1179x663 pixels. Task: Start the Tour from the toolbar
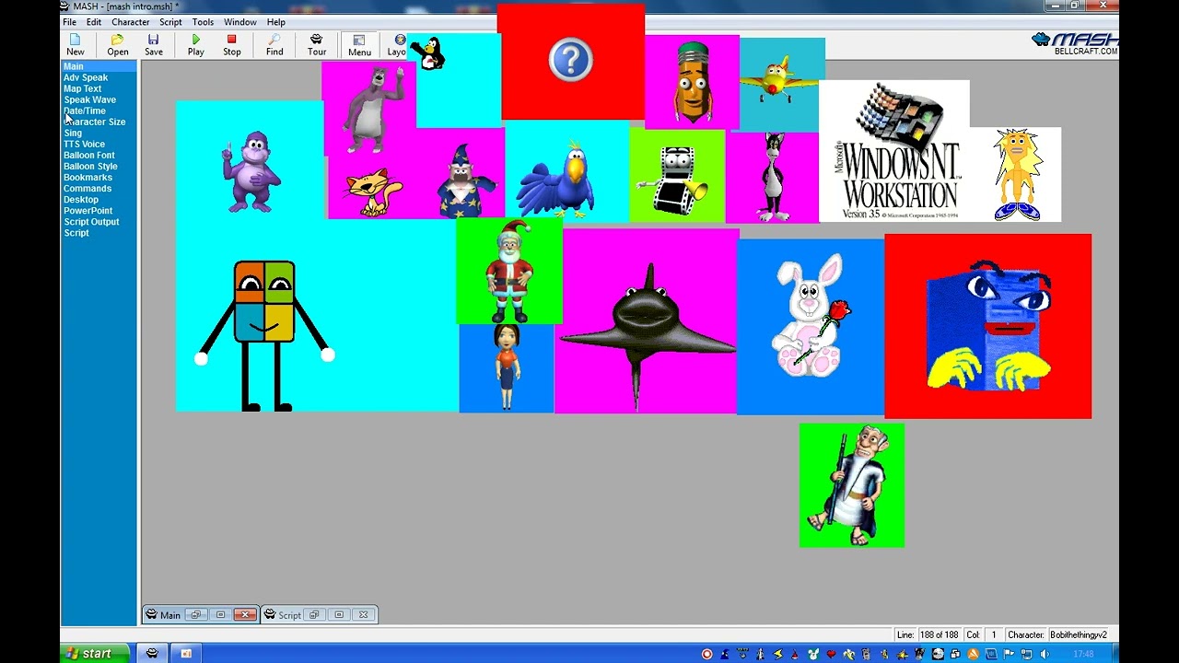tap(317, 45)
